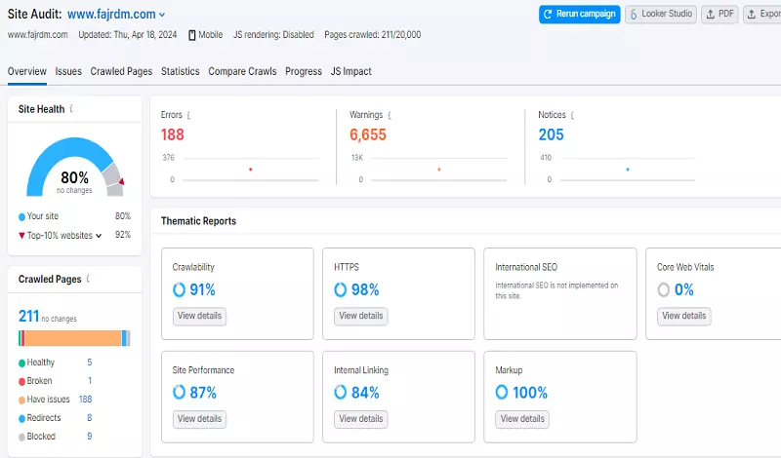Click the red point on Errors chart
The image size is (781, 458).
[x=251, y=170]
